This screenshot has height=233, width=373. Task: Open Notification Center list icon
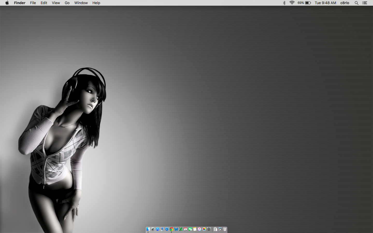click(x=365, y=3)
